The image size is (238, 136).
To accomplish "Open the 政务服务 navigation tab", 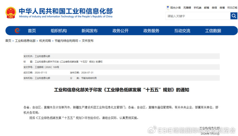I will (151, 31).
